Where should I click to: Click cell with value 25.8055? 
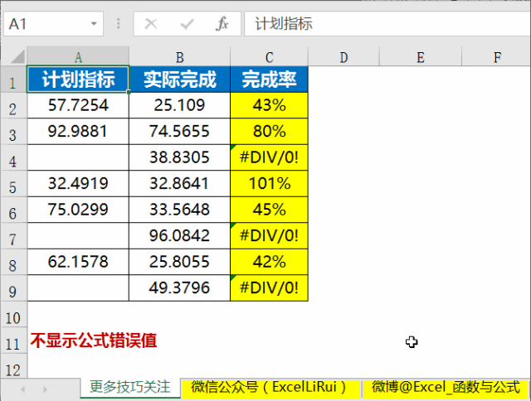coord(179,262)
